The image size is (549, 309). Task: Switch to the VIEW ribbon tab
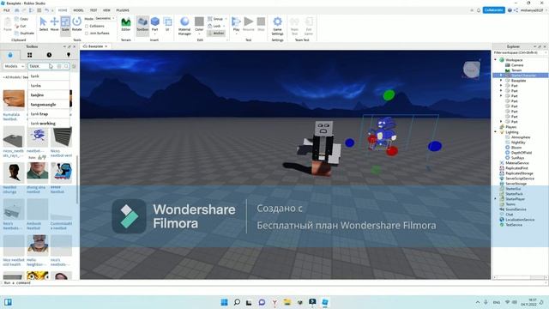(x=106, y=10)
